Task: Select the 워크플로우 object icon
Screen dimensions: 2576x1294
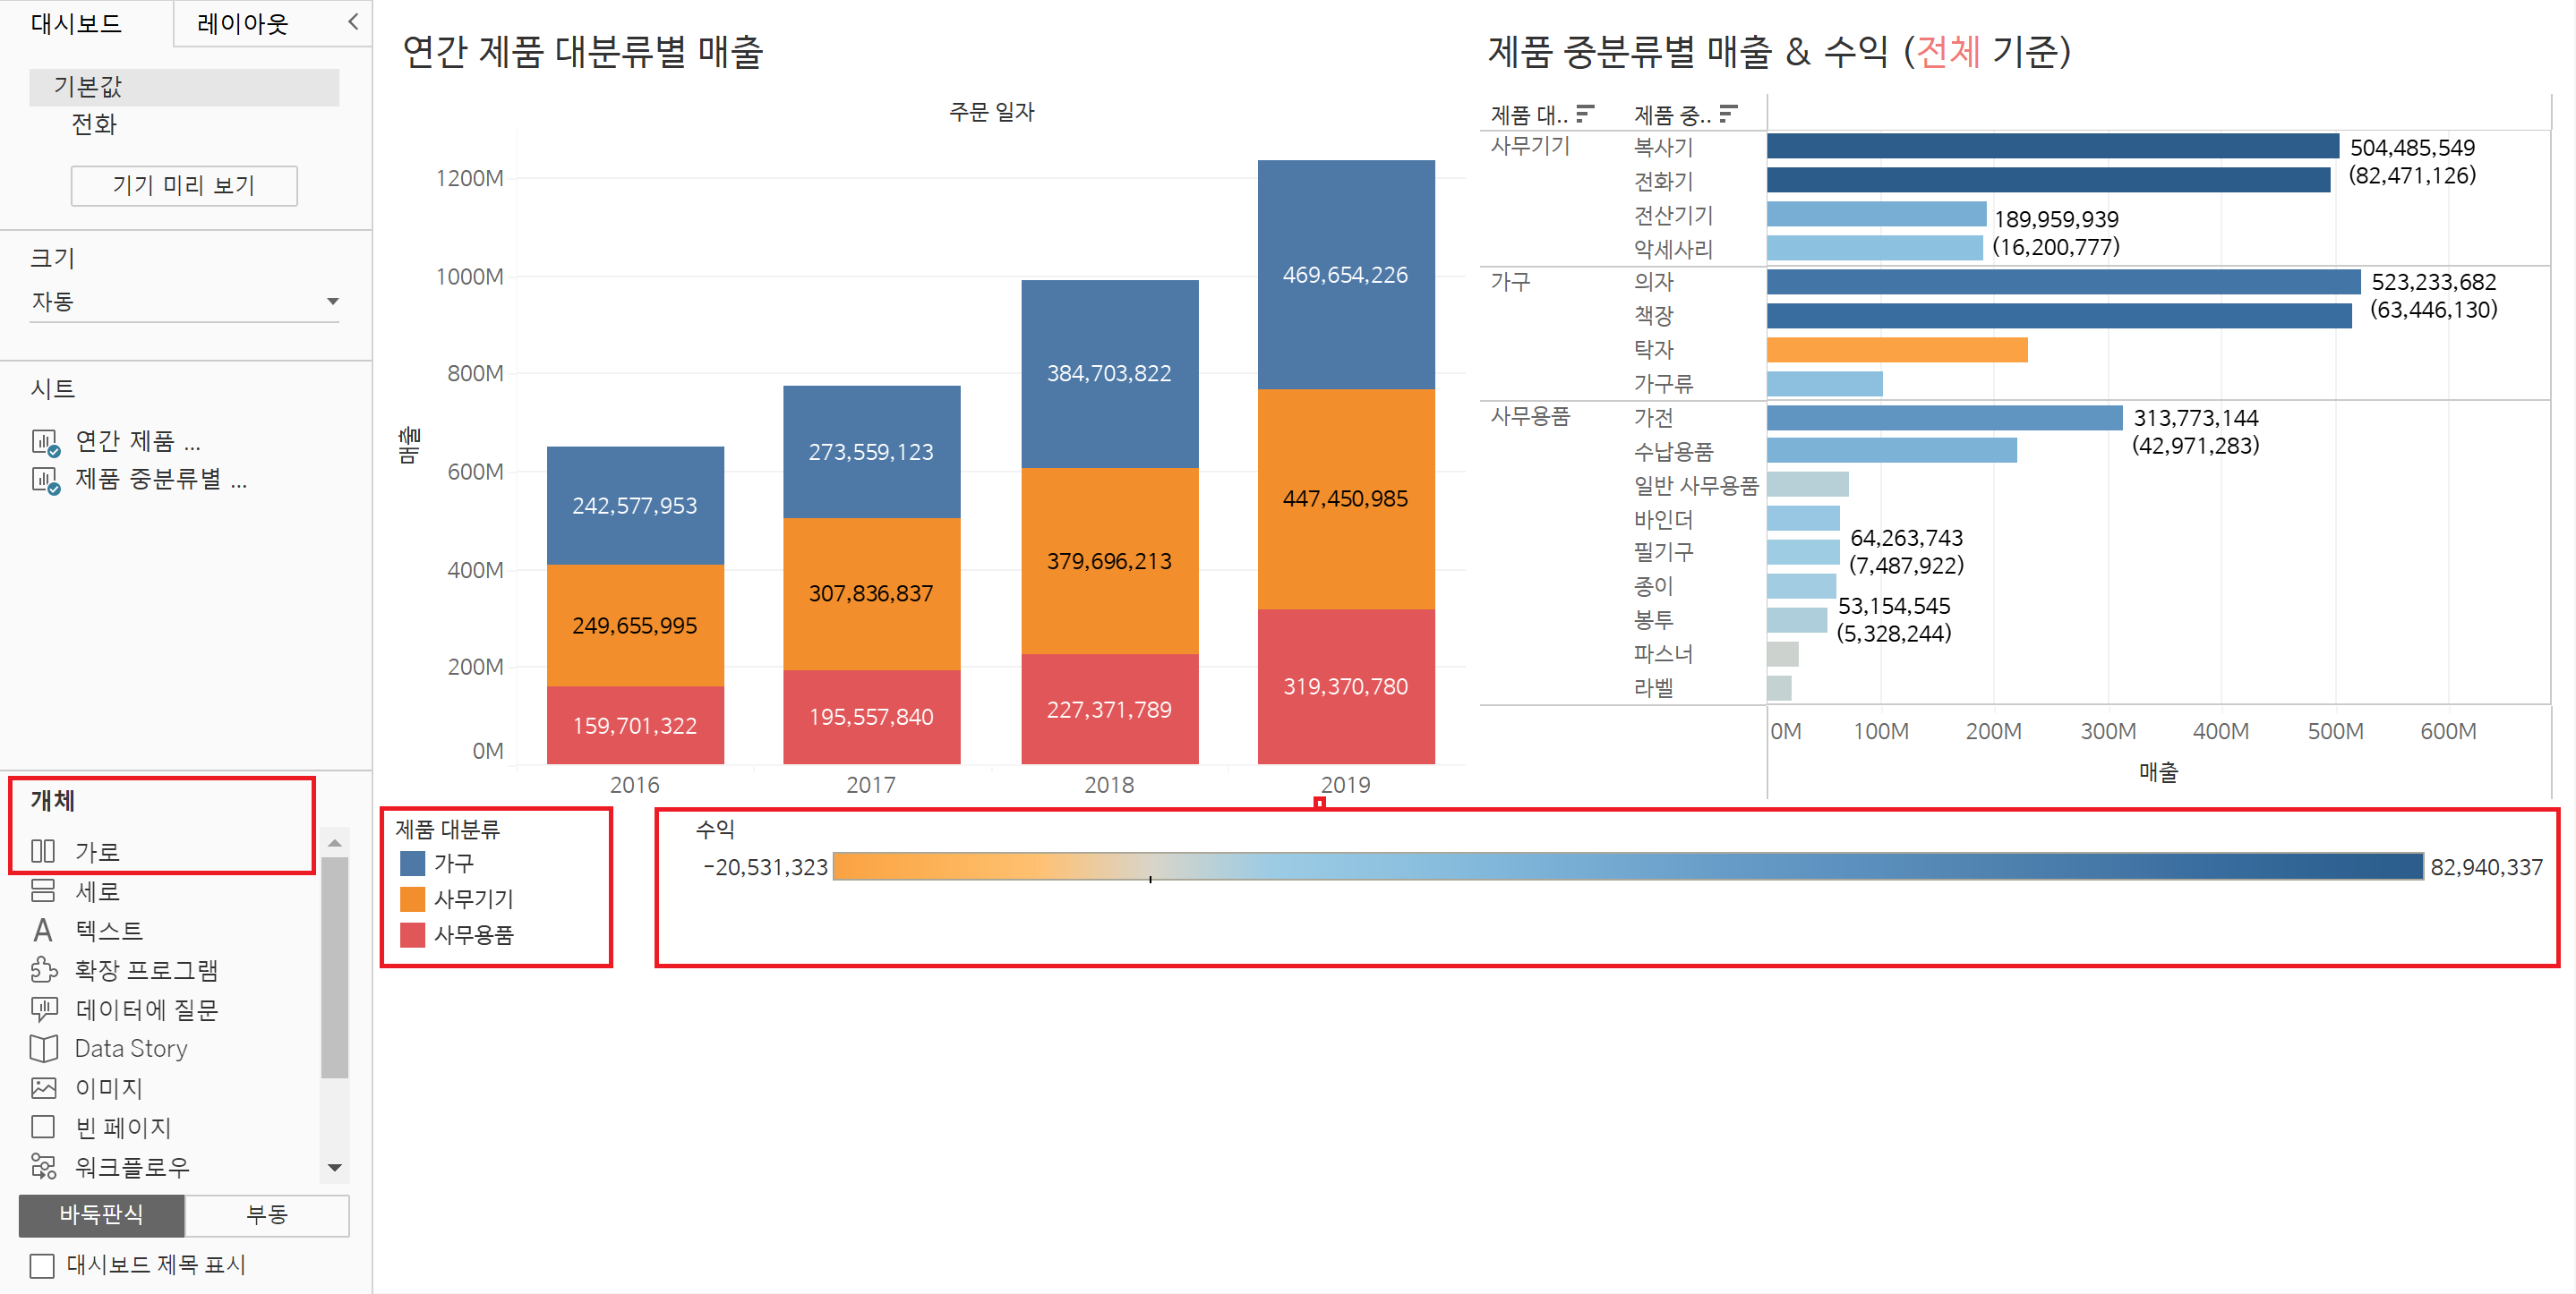Action: coord(43,1166)
